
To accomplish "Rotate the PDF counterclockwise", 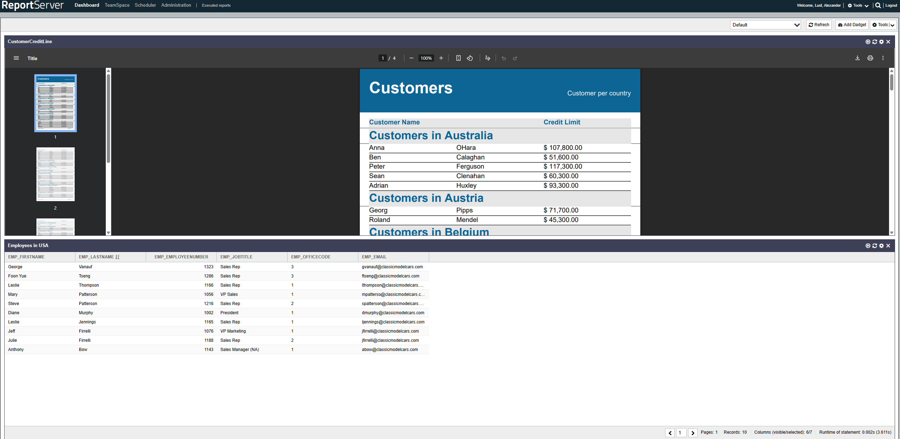I will click(x=470, y=58).
